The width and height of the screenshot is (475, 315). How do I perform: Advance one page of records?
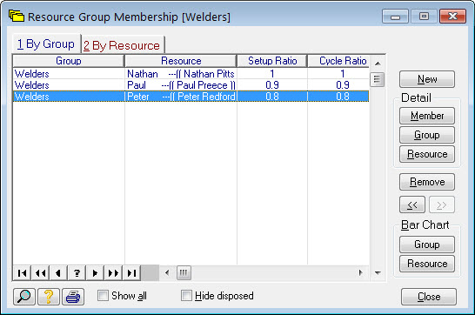(113, 273)
